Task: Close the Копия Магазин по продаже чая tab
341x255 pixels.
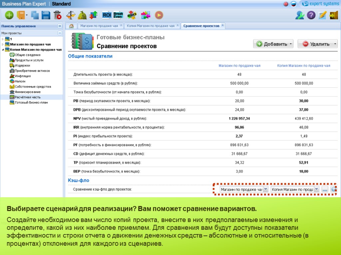Action: [x=178, y=25]
